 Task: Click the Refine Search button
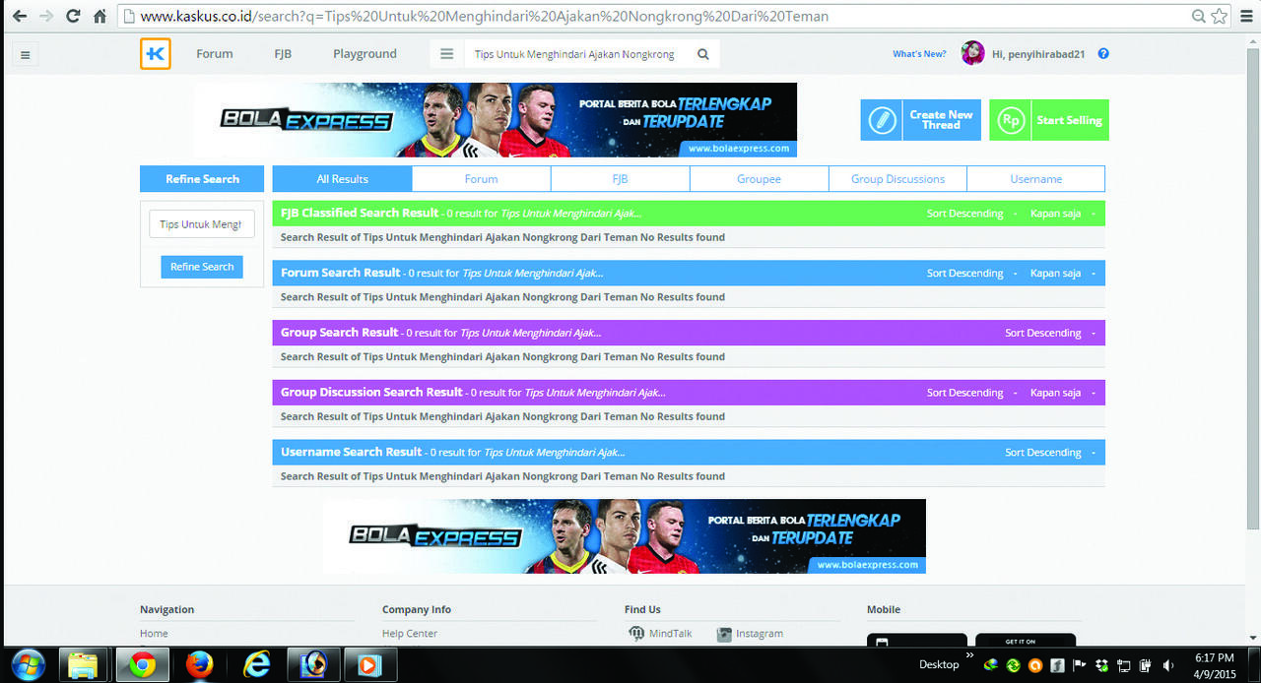click(x=202, y=267)
